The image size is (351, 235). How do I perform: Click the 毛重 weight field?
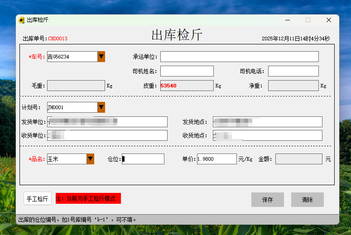76,86
